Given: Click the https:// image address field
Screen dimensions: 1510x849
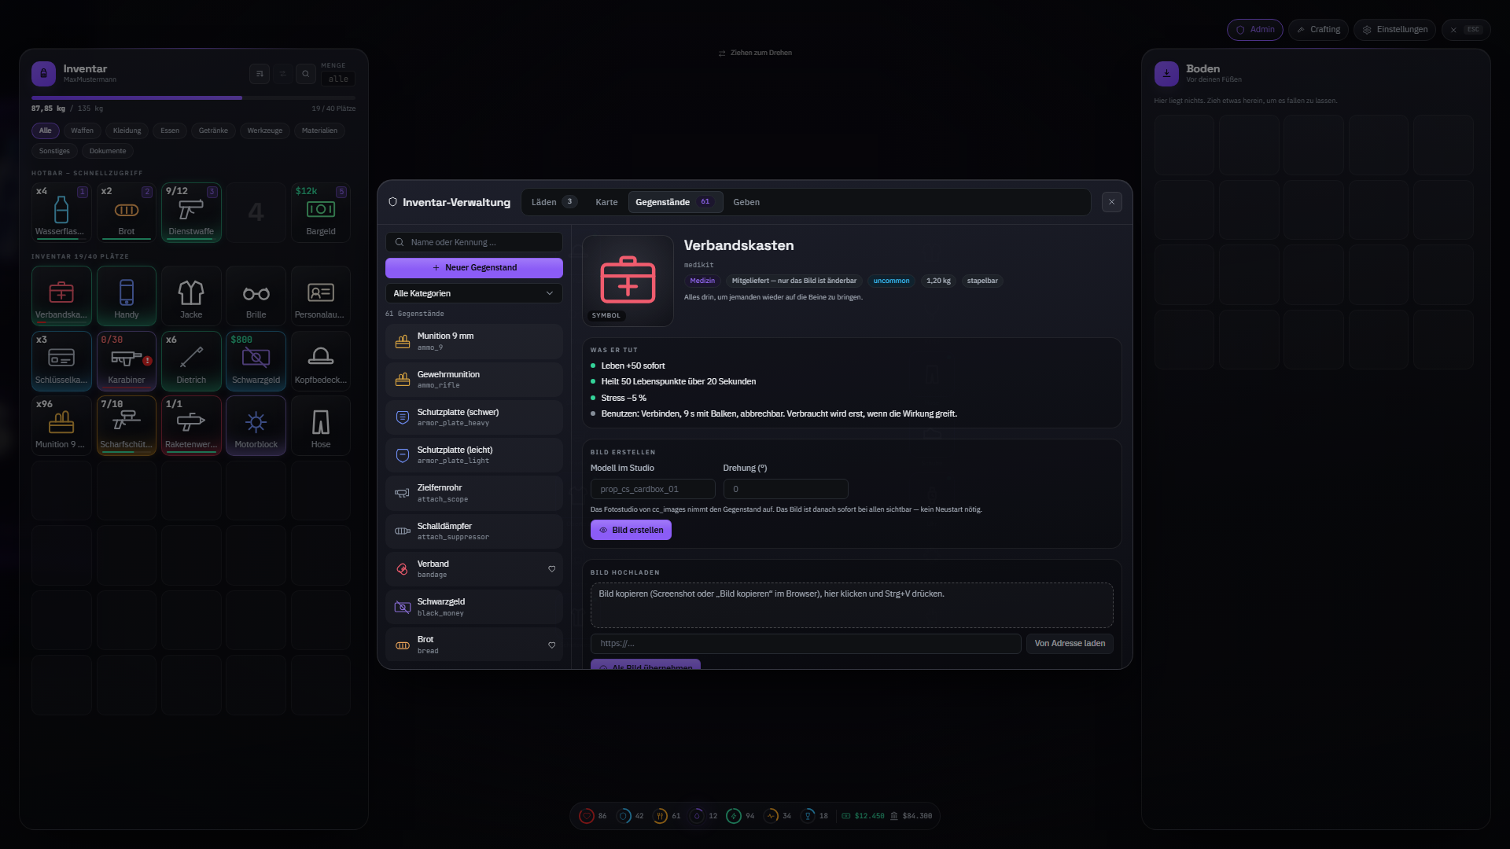Looking at the screenshot, I should pyautogui.click(x=806, y=644).
